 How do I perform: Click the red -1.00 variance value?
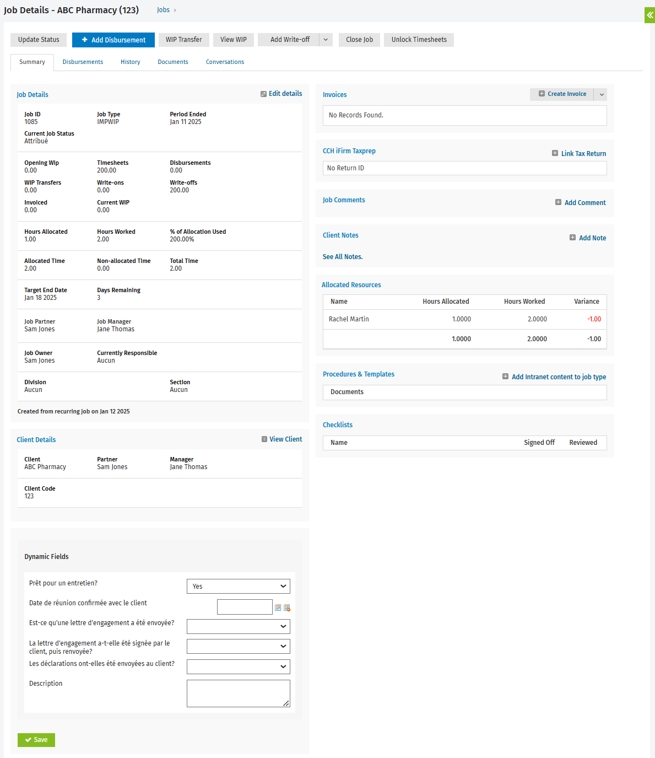594,319
